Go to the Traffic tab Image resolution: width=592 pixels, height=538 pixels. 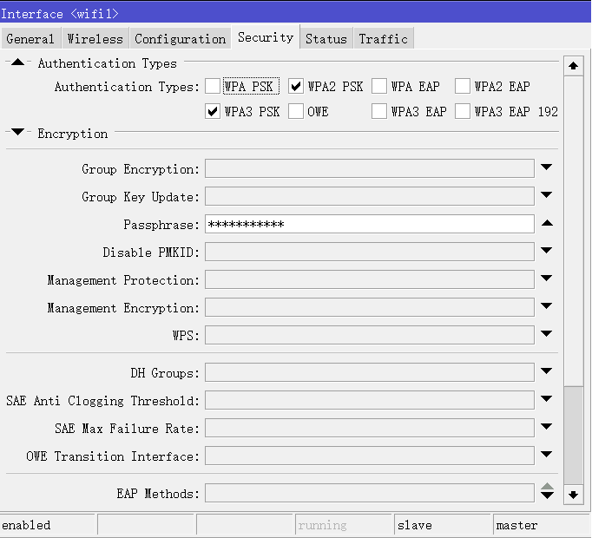pyautogui.click(x=383, y=39)
